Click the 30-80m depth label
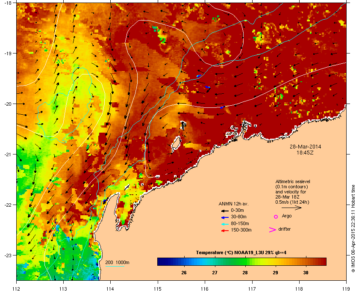This screenshot has width=359, height=291. point(238,217)
